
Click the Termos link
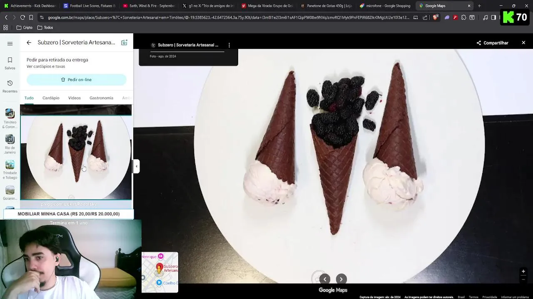point(473,297)
